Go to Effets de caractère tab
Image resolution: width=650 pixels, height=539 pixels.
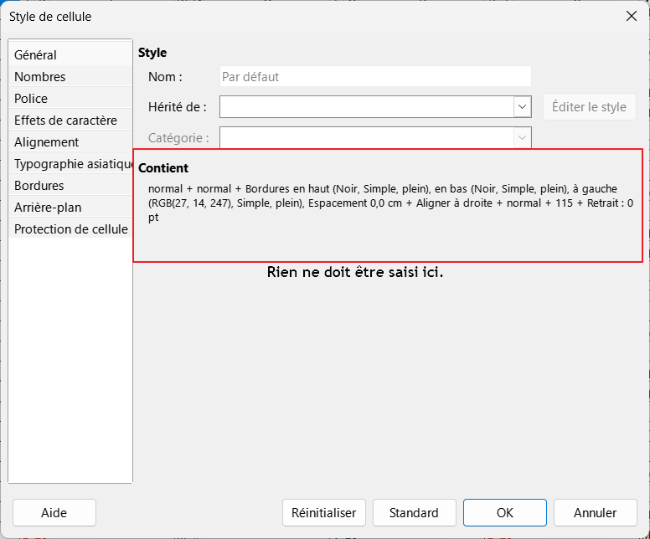(66, 121)
